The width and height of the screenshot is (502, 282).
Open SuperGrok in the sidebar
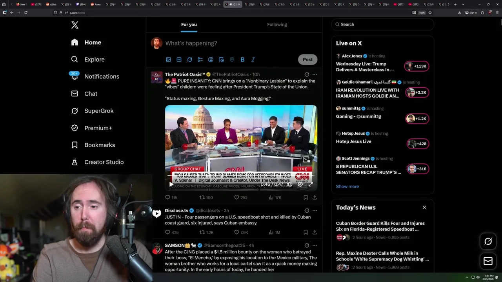click(x=93, y=111)
